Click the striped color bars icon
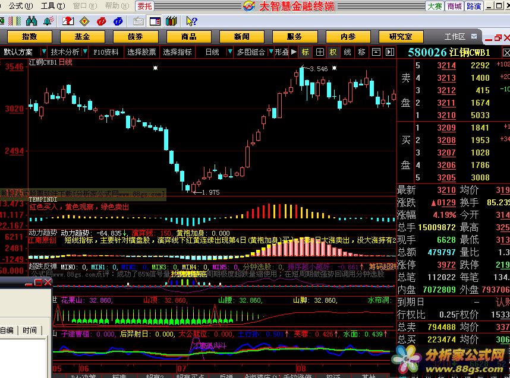Viewport: 510px width, 378px height. pos(15,21)
